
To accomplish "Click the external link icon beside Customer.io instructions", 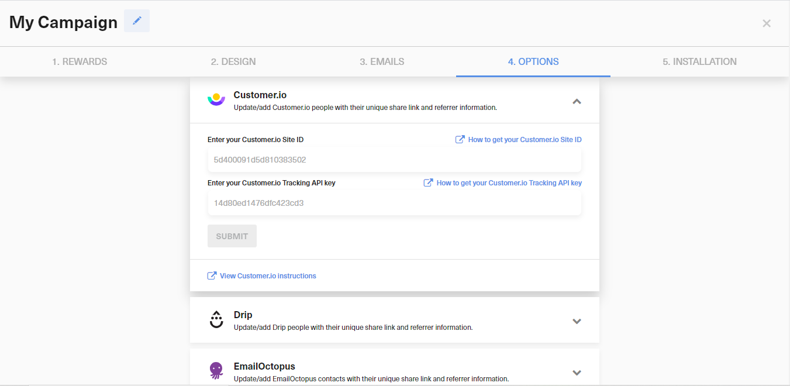I will click(x=211, y=275).
